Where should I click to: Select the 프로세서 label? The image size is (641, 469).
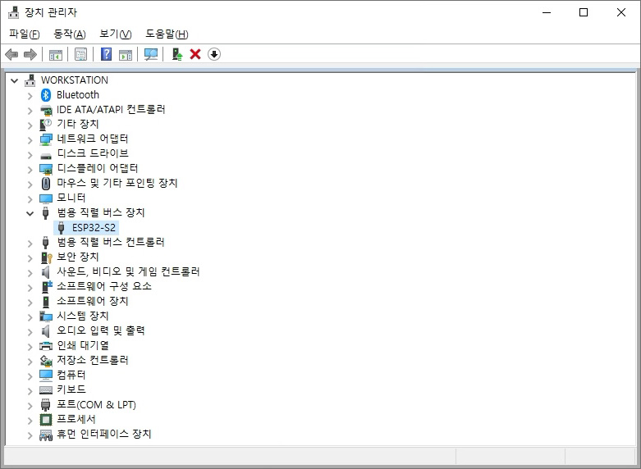click(76, 419)
